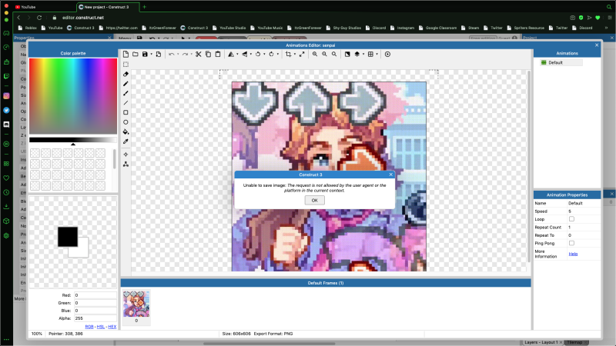The image size is (616, 346).
Task: Click the Alpha value input field
Action: point(95,318)
